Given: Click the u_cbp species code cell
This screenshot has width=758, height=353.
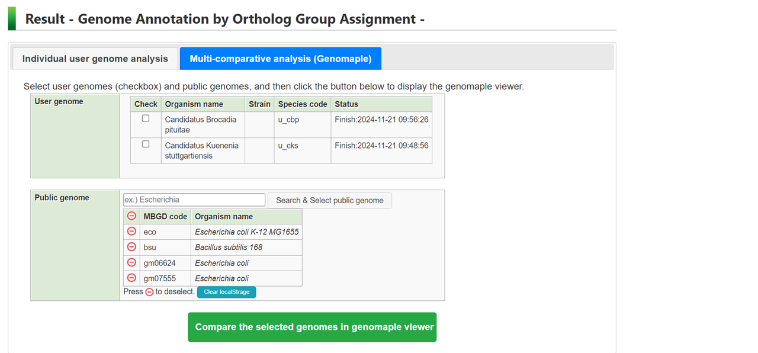Looking at the screenshot, I should tap(288, 120).
